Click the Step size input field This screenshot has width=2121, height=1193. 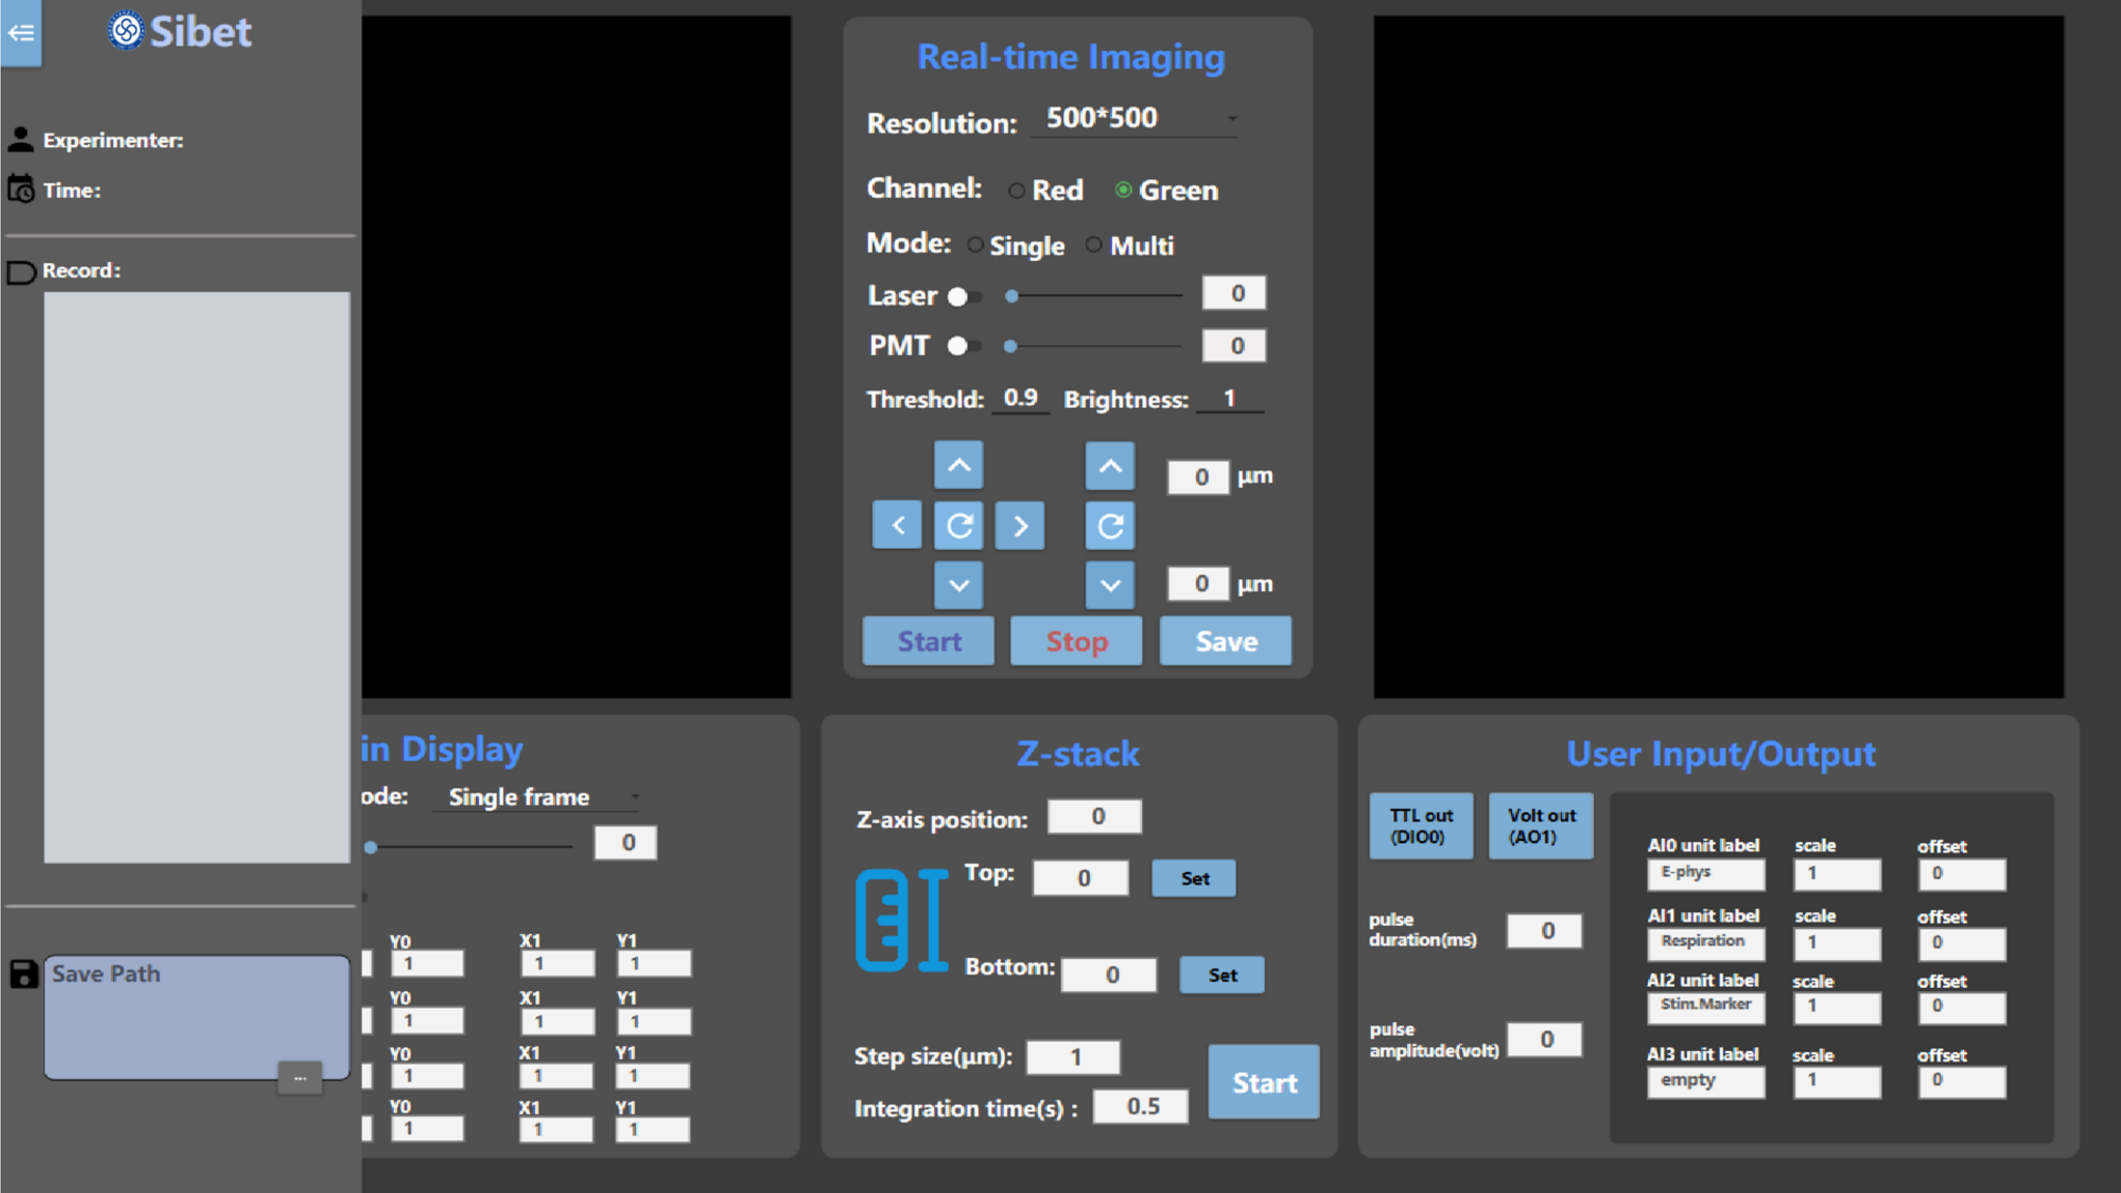[1073, 1057]
